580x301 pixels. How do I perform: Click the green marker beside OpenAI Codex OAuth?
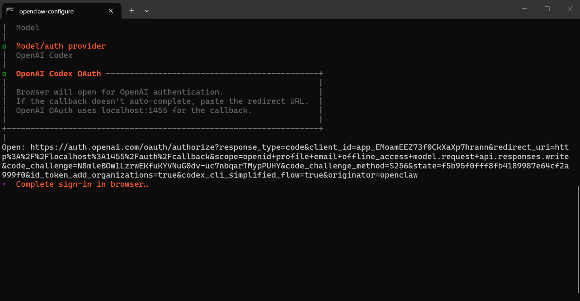4,74
